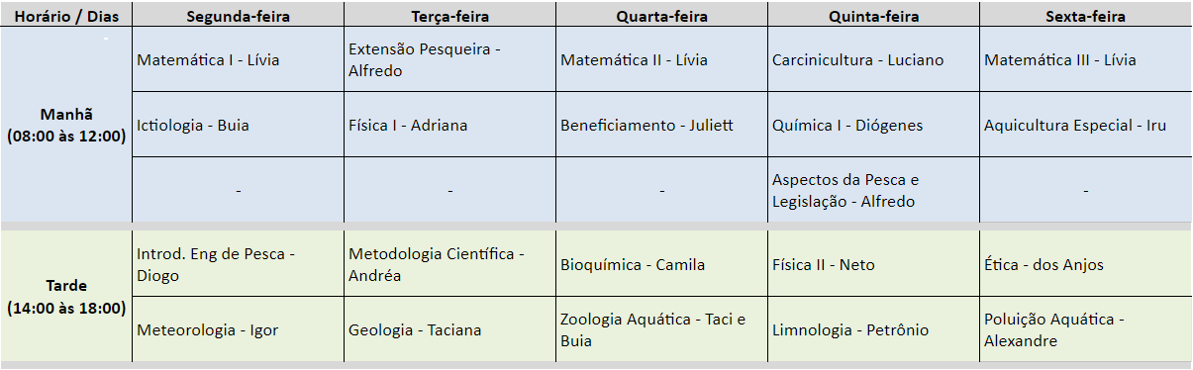
Task: Select the Meteorologia - Igor cell
Action: click(x=238, y=329)
